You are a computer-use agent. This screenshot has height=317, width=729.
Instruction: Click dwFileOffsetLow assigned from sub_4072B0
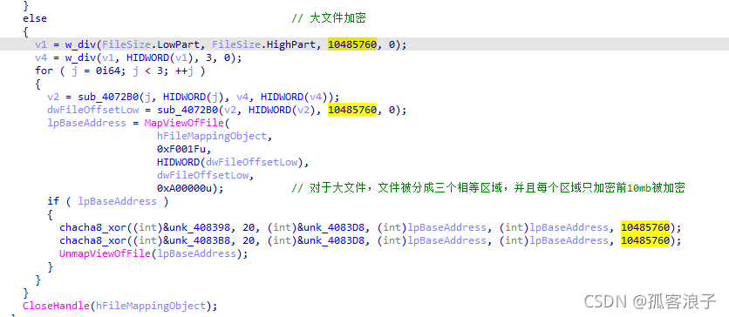92,111
